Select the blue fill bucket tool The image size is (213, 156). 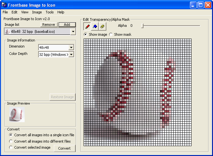[95, 26]
